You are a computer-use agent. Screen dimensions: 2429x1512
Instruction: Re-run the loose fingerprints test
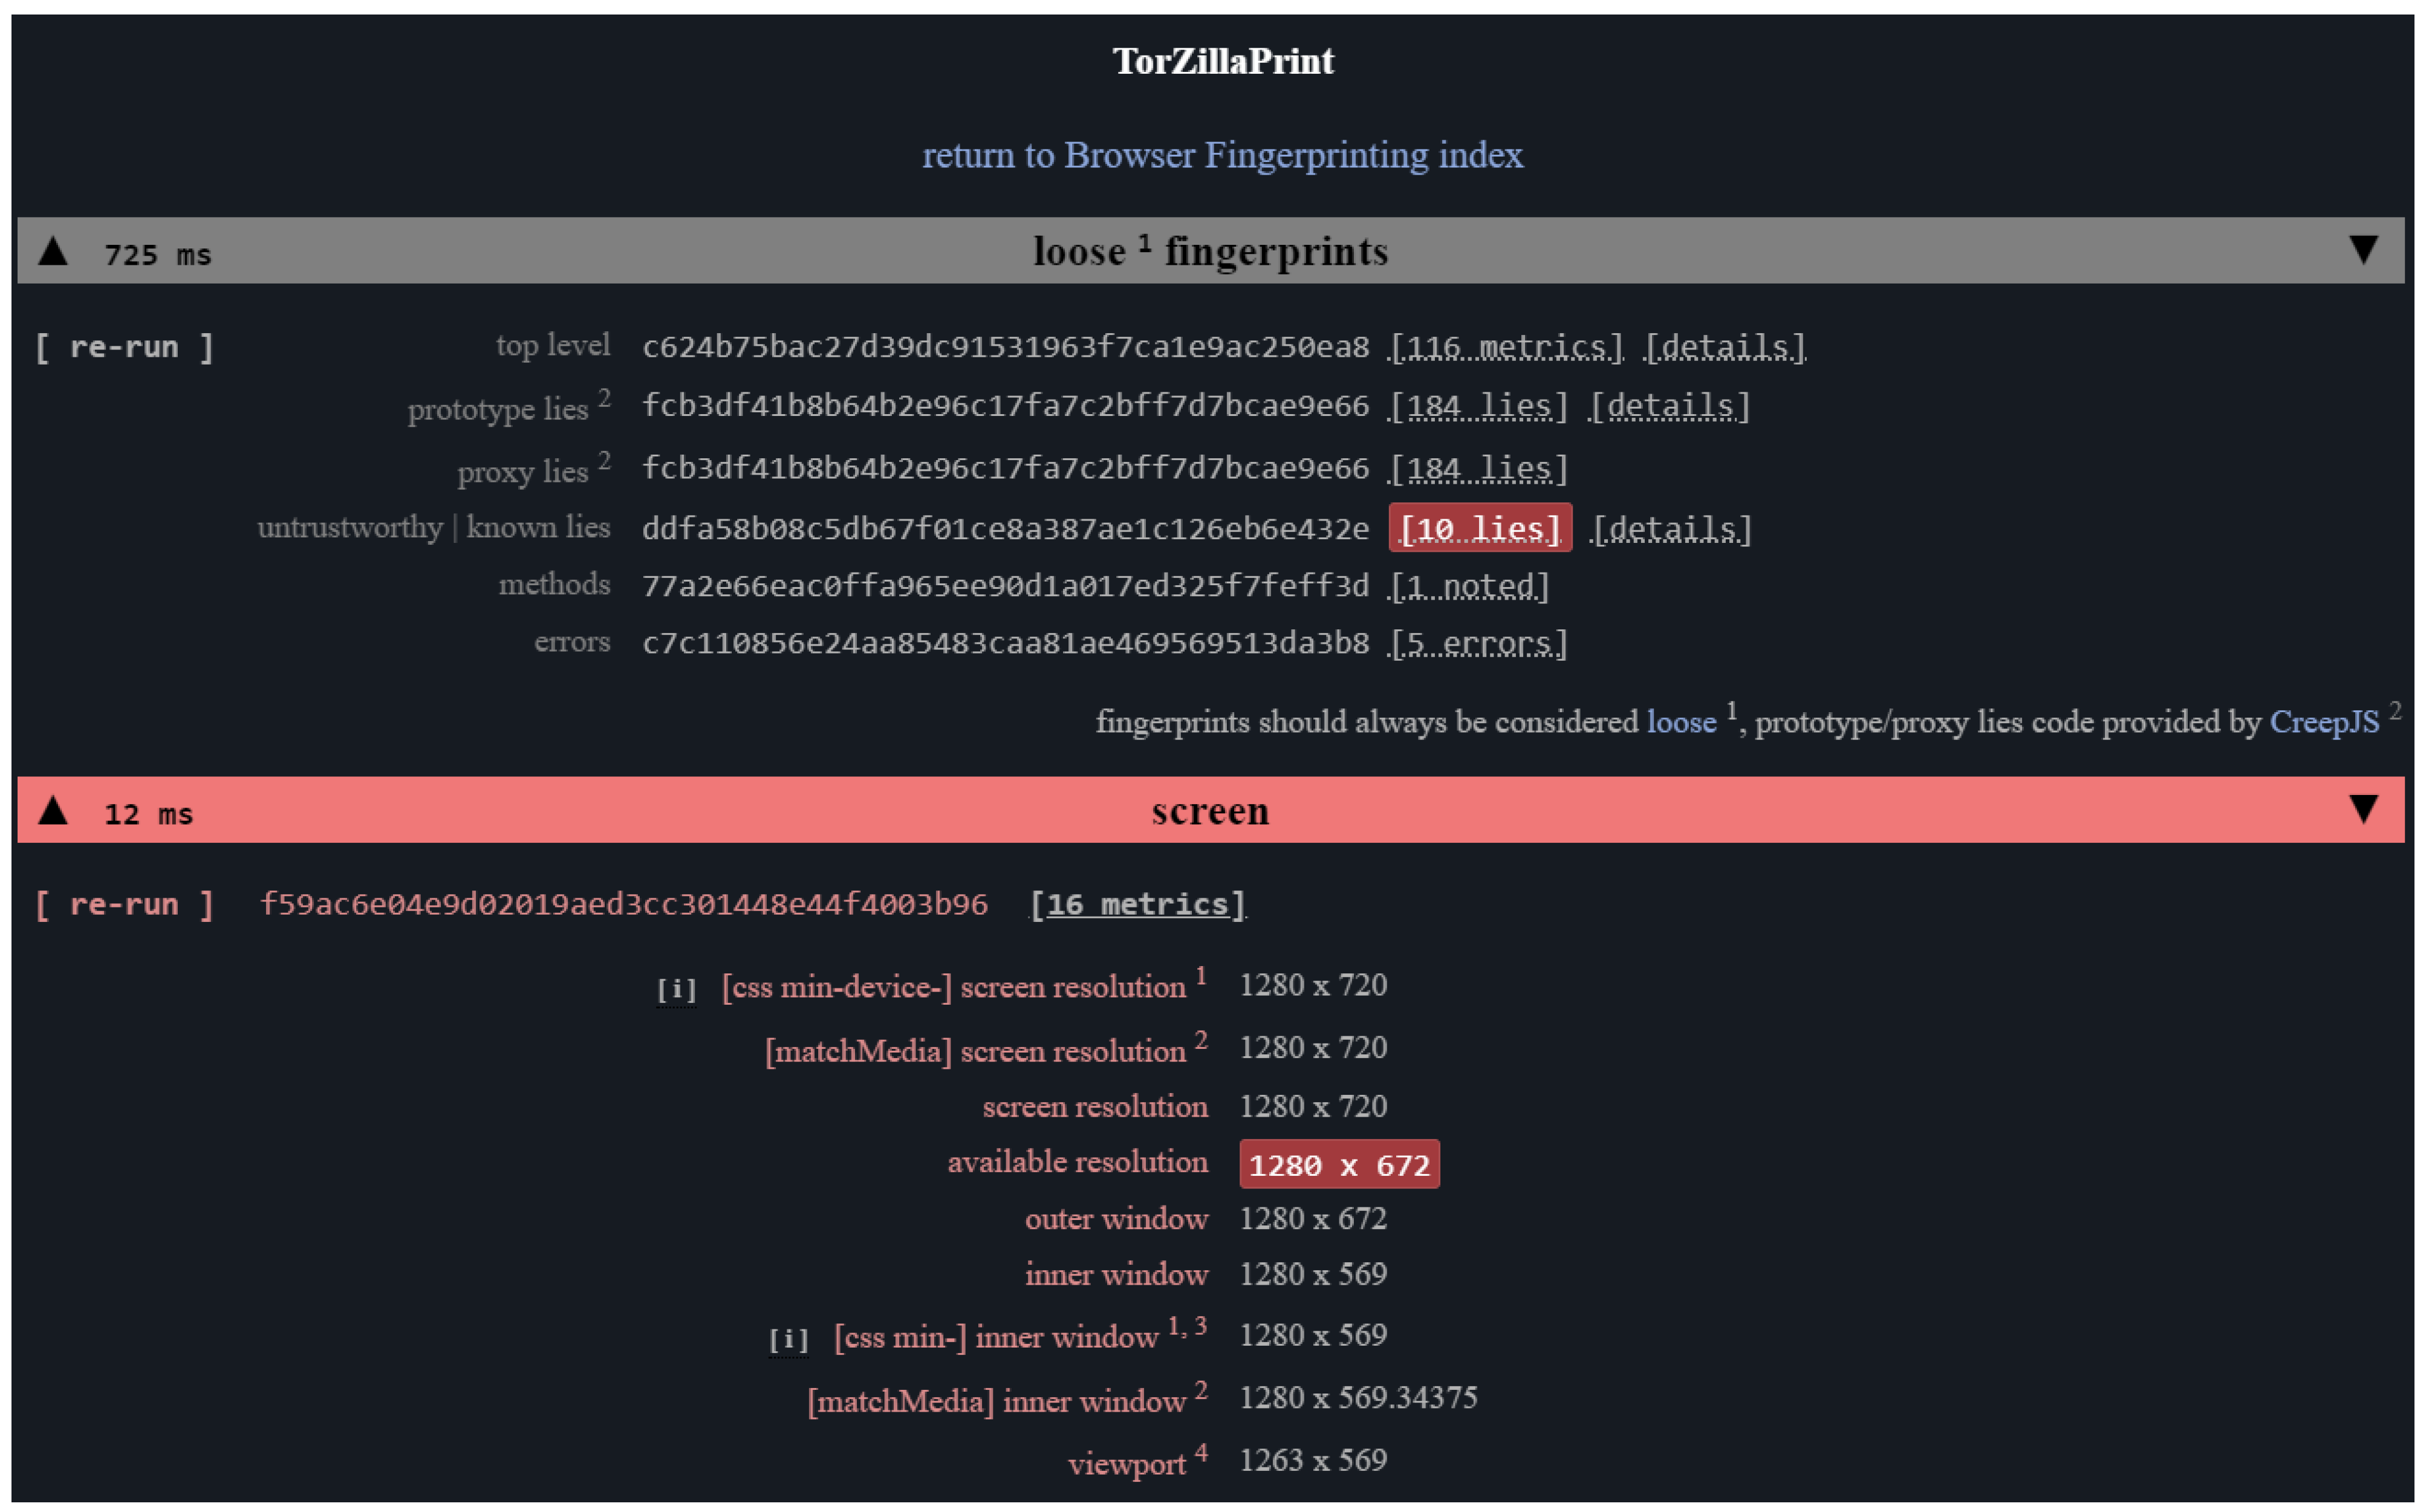point(124,348)
